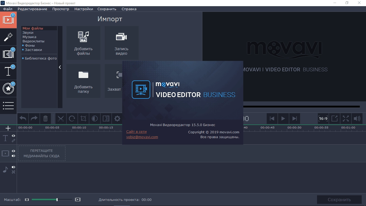
Task: Click the zoom out timeline icon
Action: click(x=27, y=200)
